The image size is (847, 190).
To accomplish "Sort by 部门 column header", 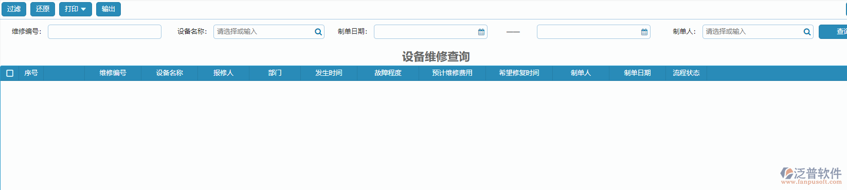I will click(x=275, y=73).
